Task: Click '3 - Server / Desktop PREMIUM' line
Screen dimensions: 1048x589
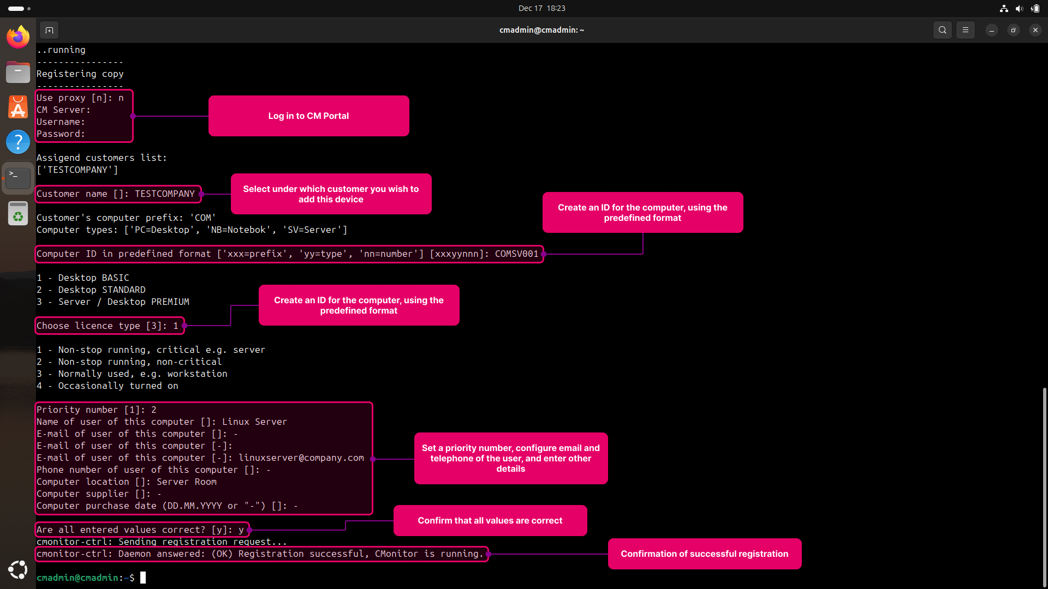Action: click(113, 302)
